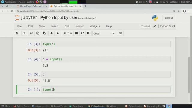Click into the b = input() cell
This screenshot has width=192, height=108.
106,59
